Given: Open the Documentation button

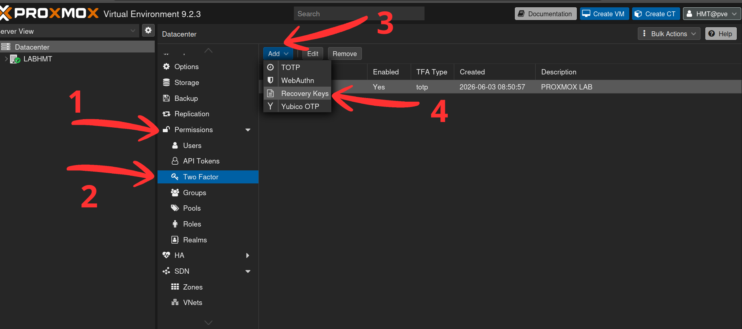Looking at the screenshot, I should 545,14.
